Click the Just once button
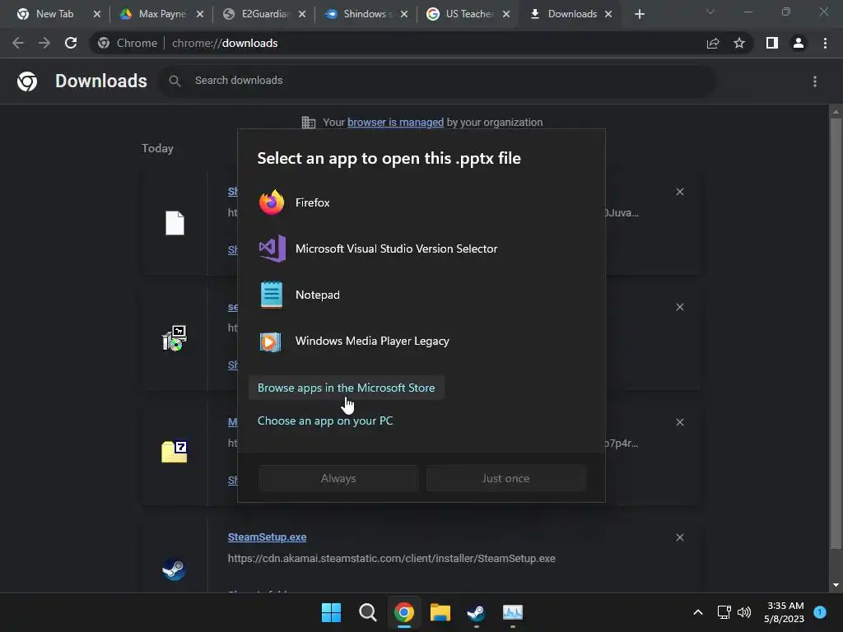 pyautogui.click(x=506, y=478)
